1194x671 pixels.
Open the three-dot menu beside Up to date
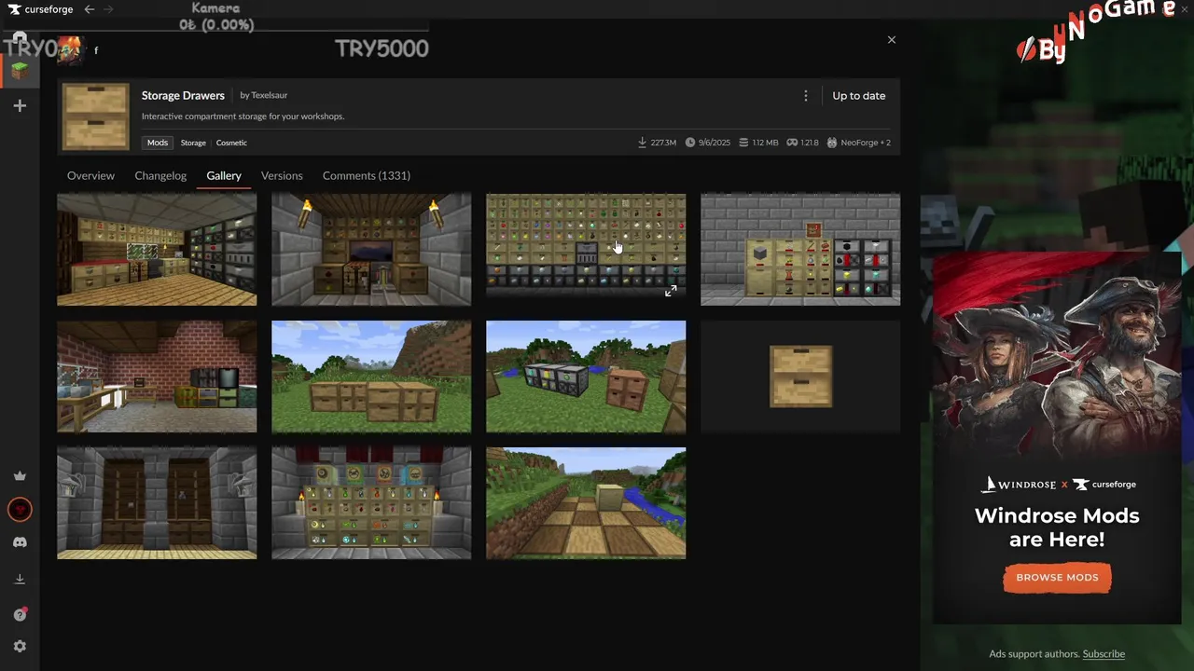(806, 96)
